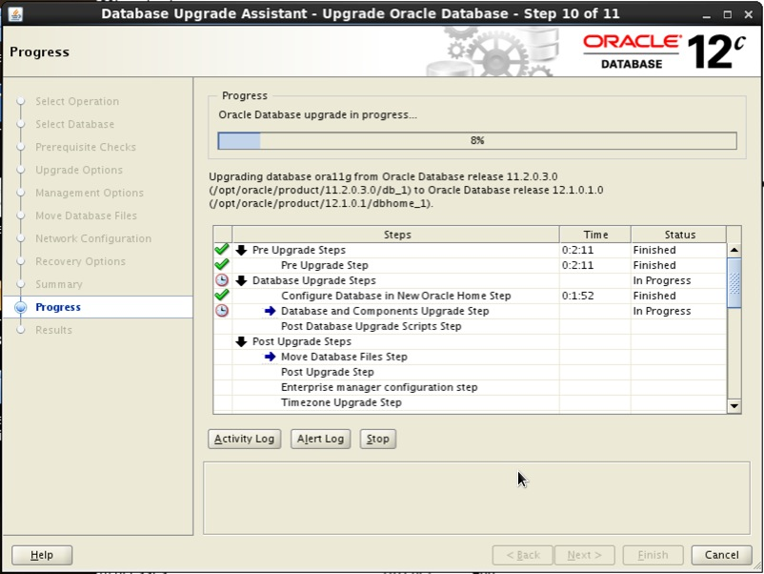The width and height of the screenshot is (764, 574).
Task: Select the Move Database Files sidebar step
Action: click(87, 215)
